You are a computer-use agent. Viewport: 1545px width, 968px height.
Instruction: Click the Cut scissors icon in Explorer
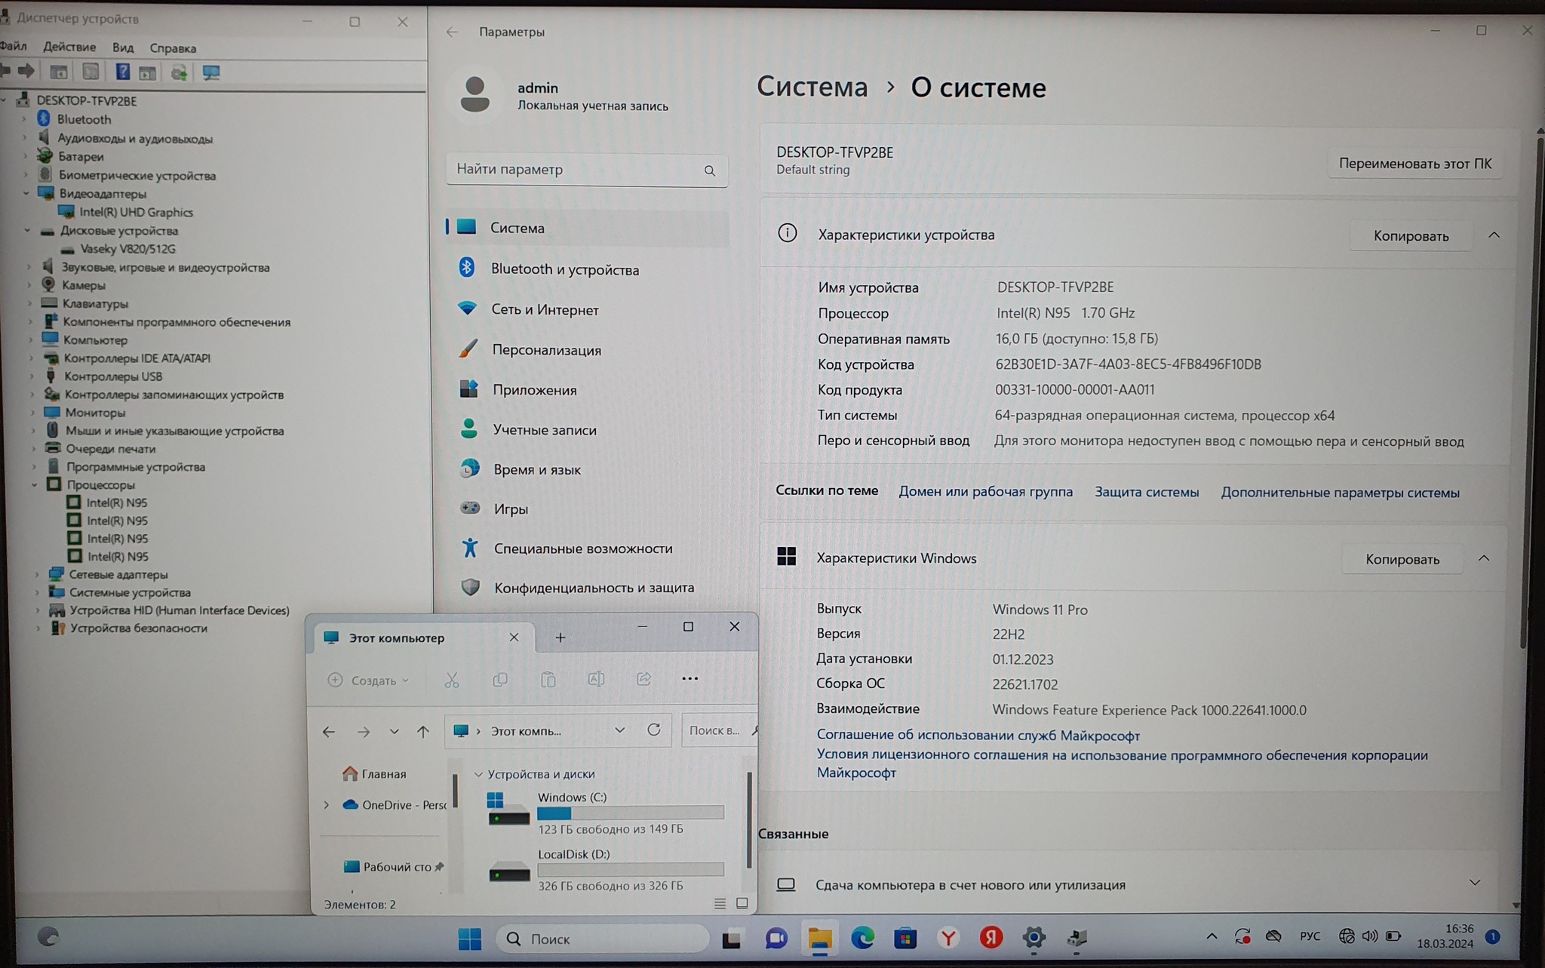pyautogui.click(x=452, y=680)
